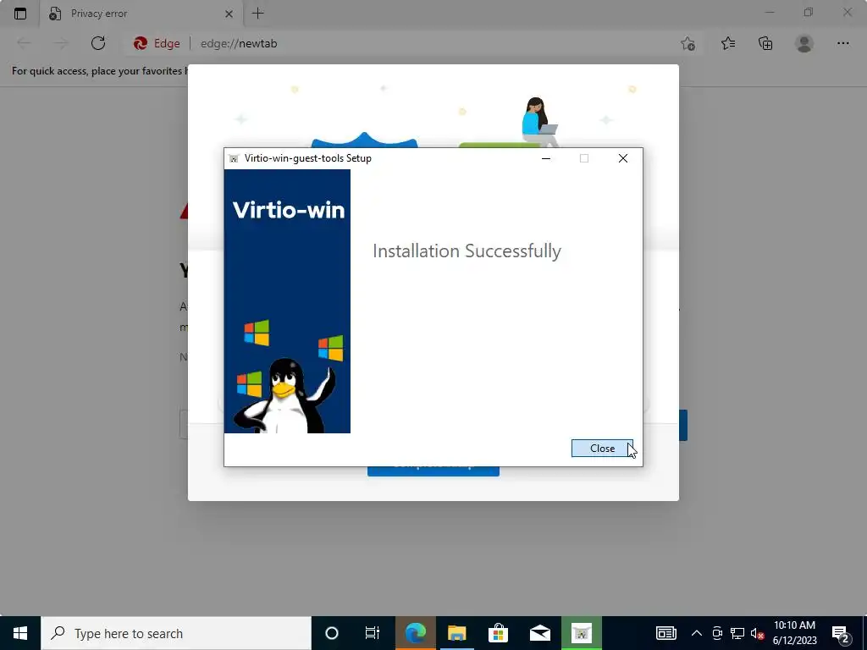
Task: Click the Virtio-win-guest-tools Setup title bar icon
Action: point(234,158)
